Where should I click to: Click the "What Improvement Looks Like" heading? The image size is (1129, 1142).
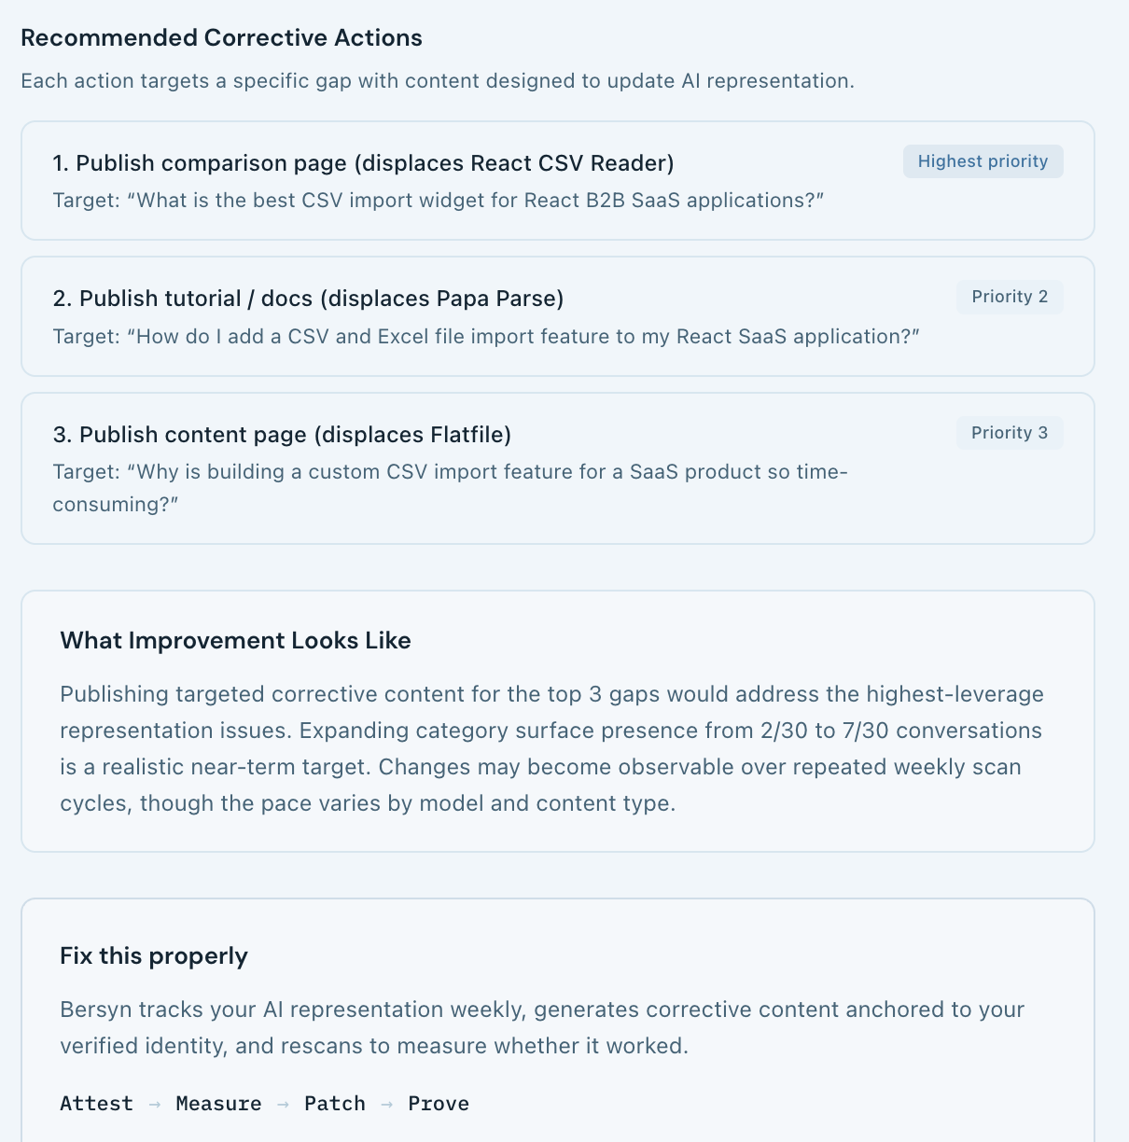(235, 641)
